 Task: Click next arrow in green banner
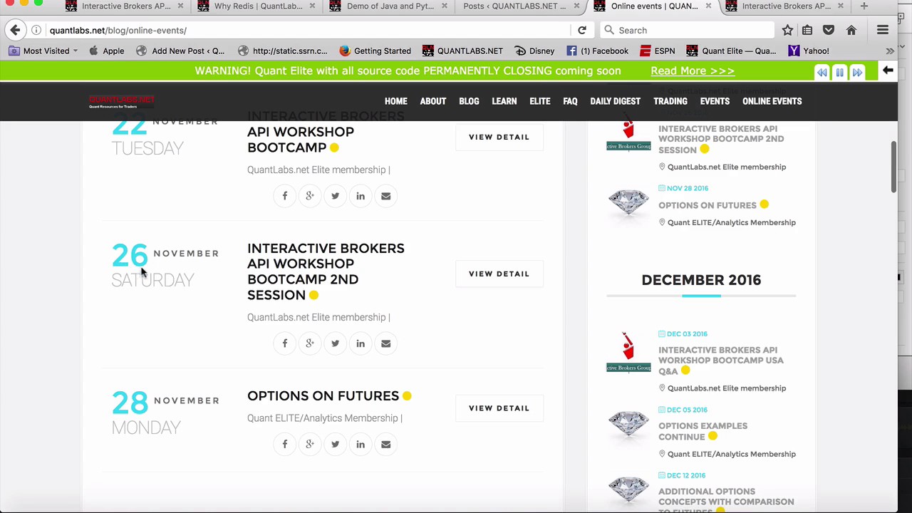coord(857,72)
